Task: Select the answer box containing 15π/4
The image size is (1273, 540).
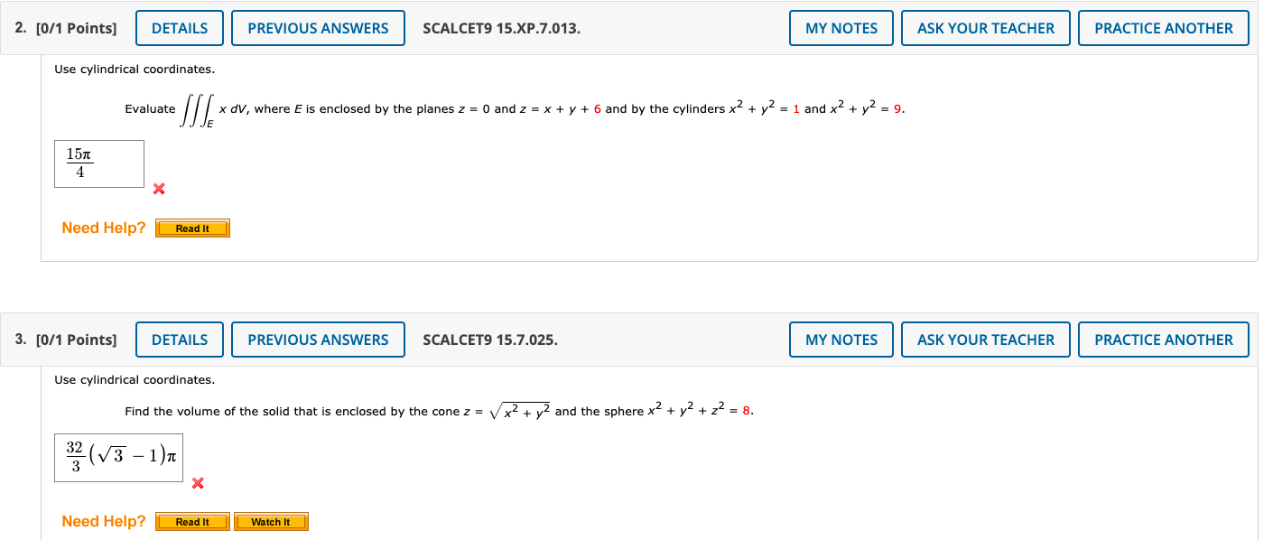Action: [x=99, y=163]
